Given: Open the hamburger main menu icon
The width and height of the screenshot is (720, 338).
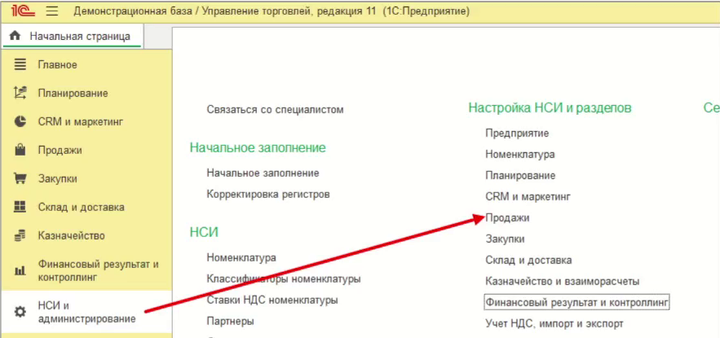Looking at the screenshot, I should 52,11.
